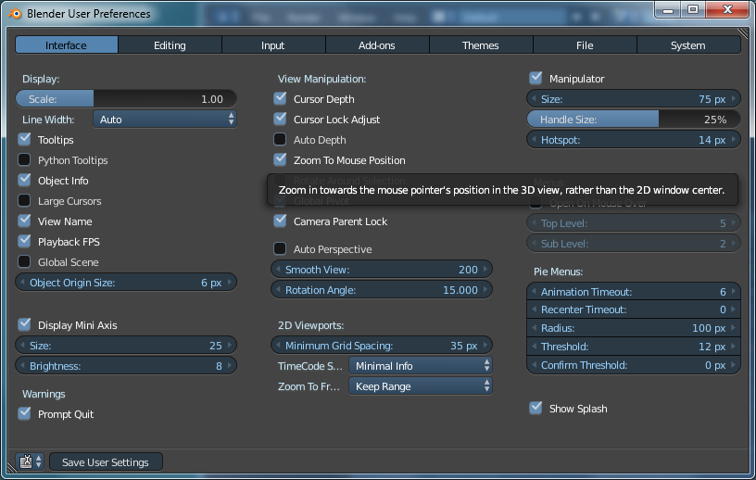
Task: Decrease Object Origin Size with left arrow
Action: (x=22, y=283)
